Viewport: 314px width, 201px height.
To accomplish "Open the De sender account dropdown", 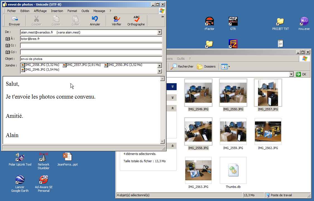I will 160,32.
